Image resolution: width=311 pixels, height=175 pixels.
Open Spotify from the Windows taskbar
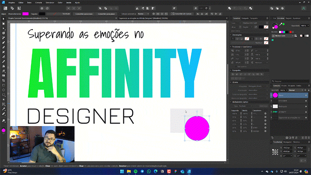[135, 171]
